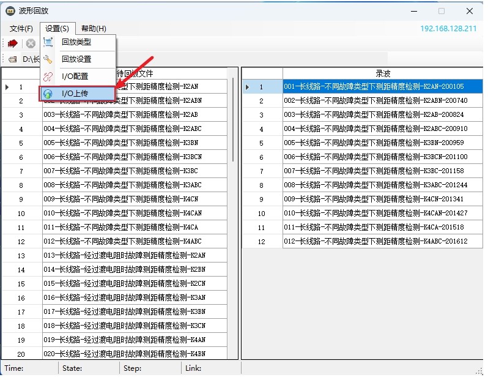
Task: Click the open folder icon beside path
Action: coord(12,59)
